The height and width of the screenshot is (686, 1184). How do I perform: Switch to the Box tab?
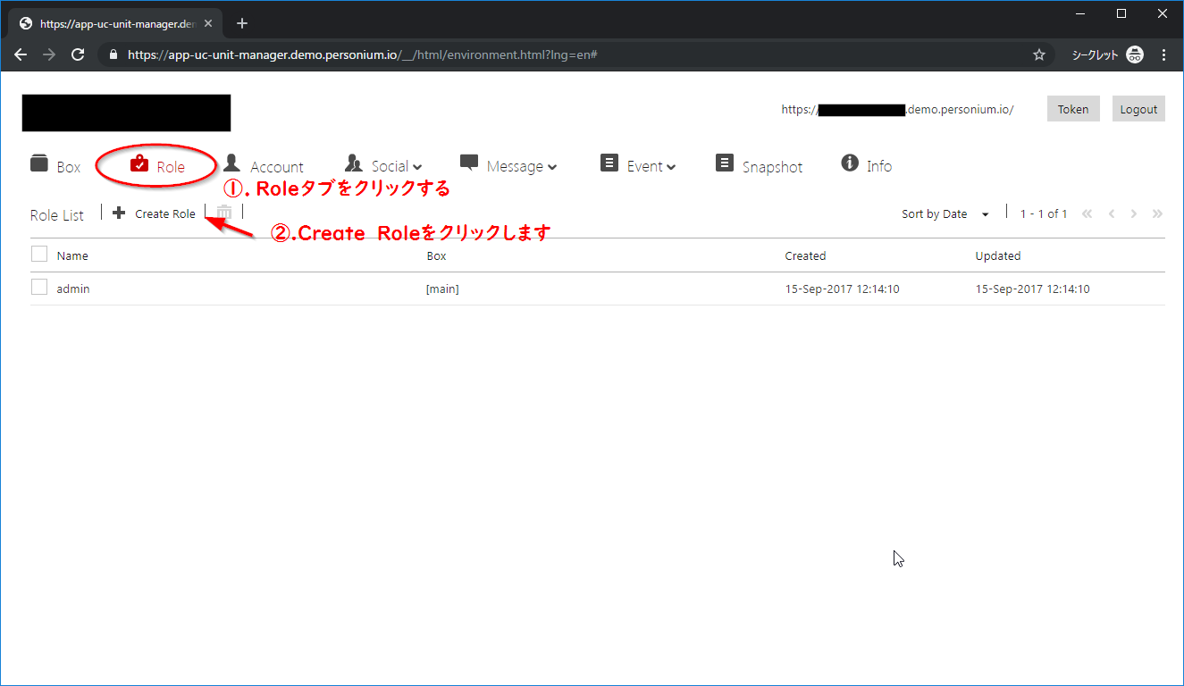55,165
